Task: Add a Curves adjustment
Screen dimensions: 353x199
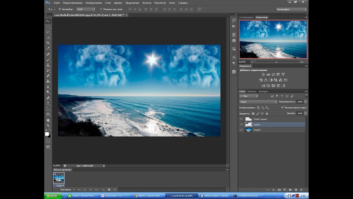Action: [273, 74]
